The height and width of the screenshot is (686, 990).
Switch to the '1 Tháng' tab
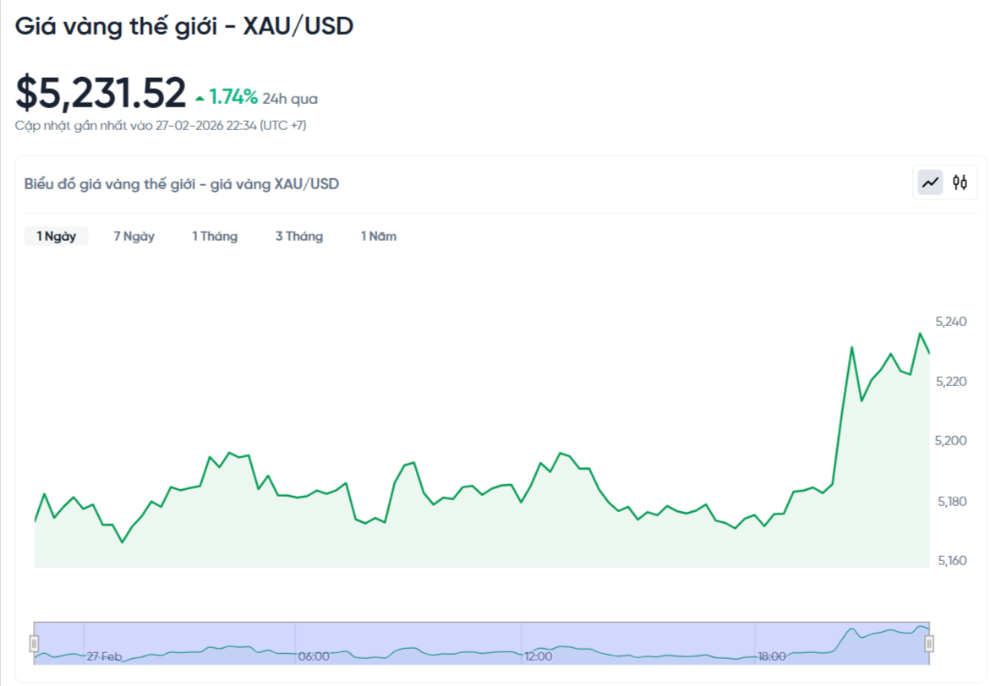coord(215,237)
